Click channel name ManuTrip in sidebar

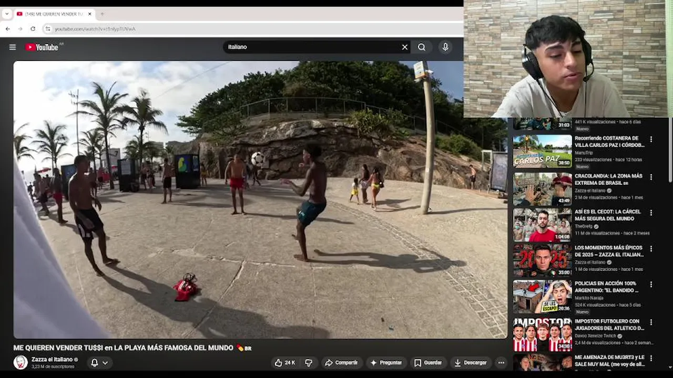[583, 153]
